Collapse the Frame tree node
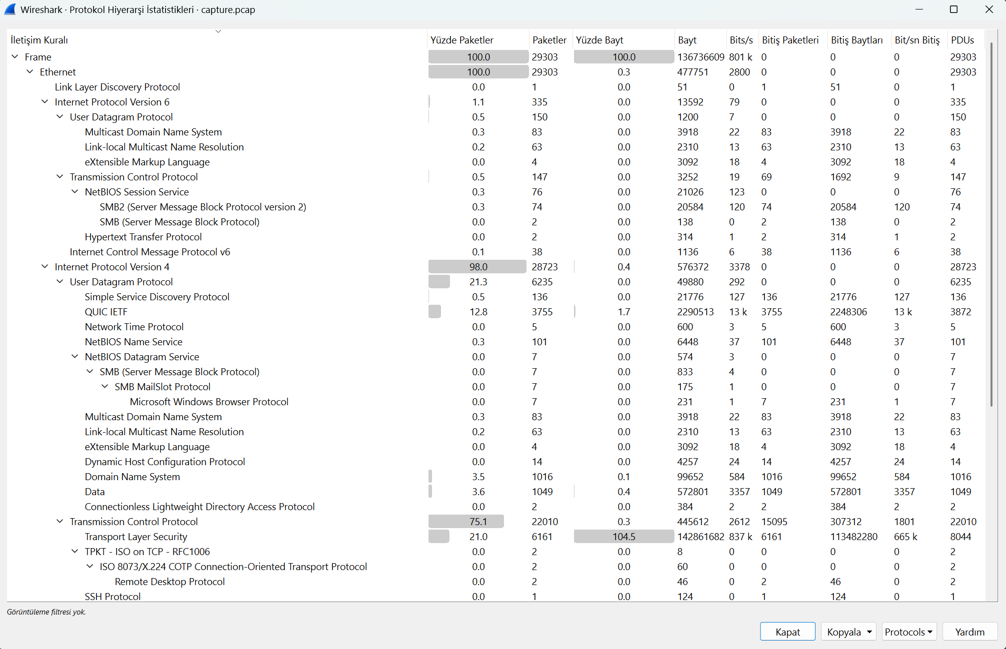The image size is (1006, 649). [x=15, y=57]
